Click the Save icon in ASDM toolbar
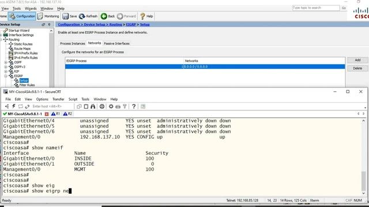Screen dimensions: 369x207 click(65, 16)
